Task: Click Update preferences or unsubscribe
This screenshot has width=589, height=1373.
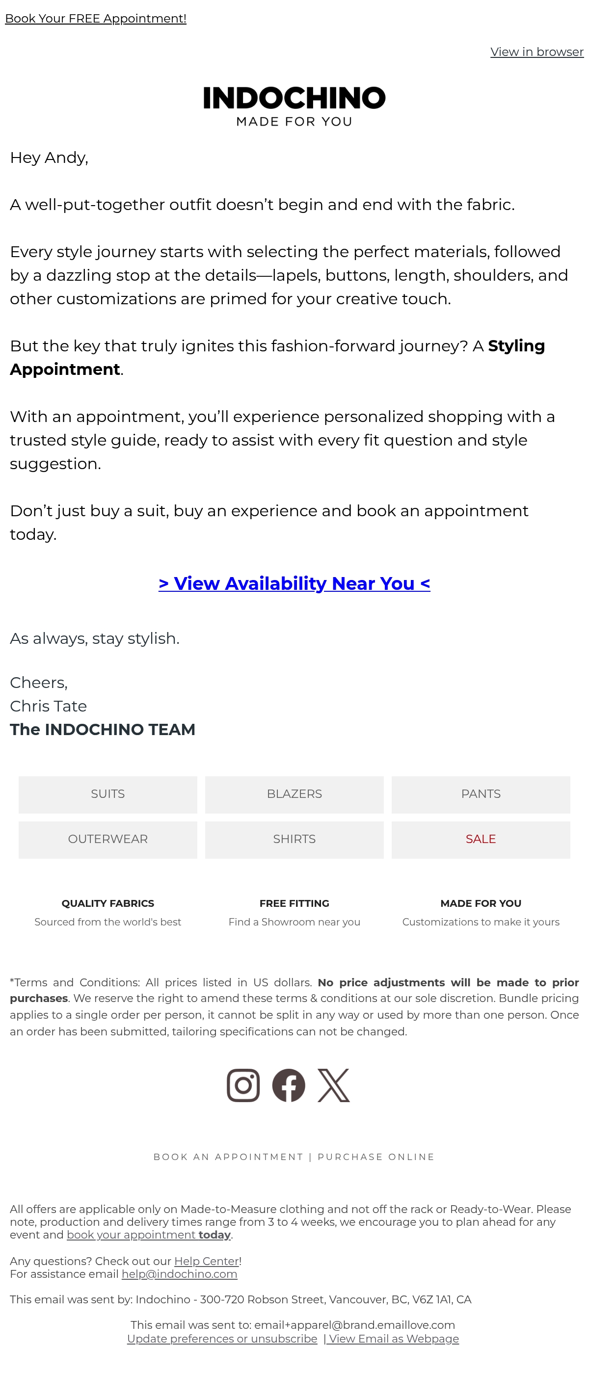Action: (222, 1339)
